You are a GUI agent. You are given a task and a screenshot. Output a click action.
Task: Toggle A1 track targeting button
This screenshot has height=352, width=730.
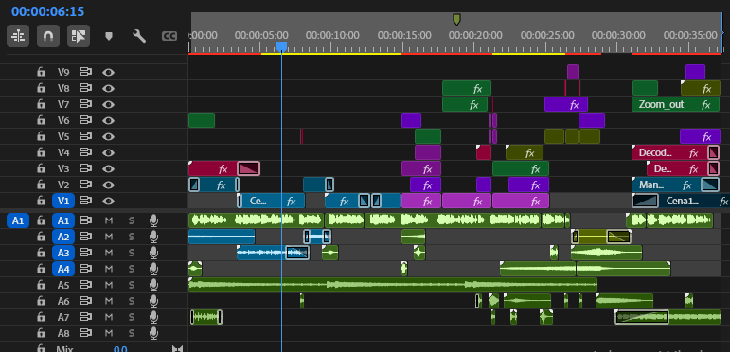(x=63, y=220)
